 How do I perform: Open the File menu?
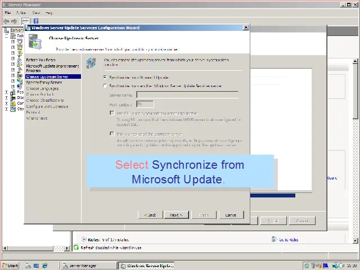[x=8, y=13]
